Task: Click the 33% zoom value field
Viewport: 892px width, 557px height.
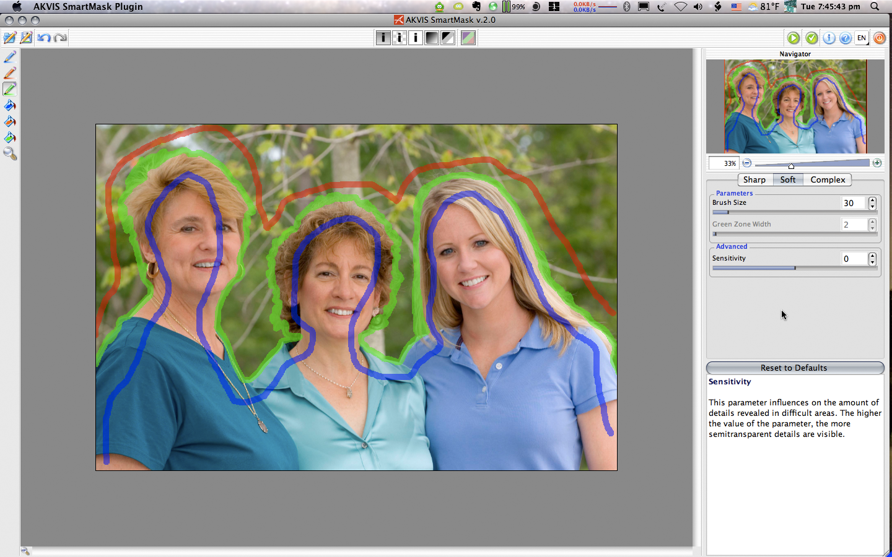Action: pyautogui.click(x=724, y=163)
